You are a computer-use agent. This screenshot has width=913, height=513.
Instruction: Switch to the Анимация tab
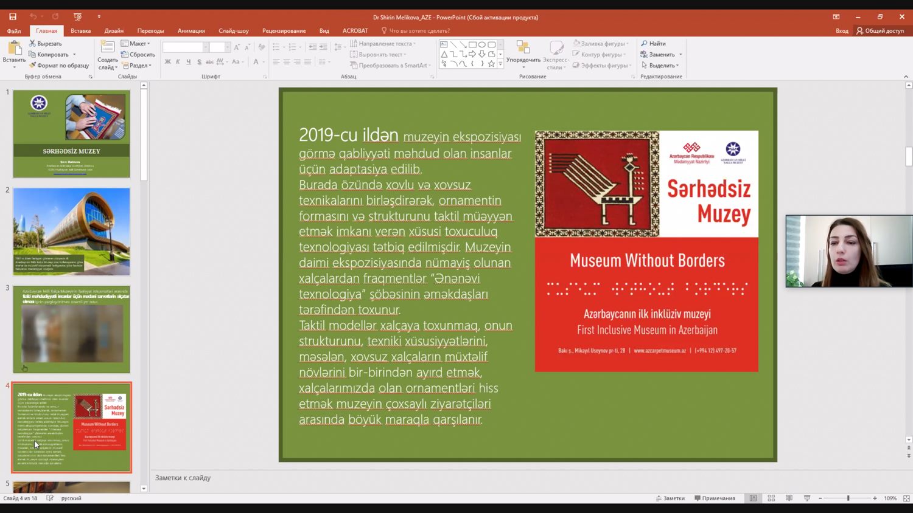click(191, 31)
